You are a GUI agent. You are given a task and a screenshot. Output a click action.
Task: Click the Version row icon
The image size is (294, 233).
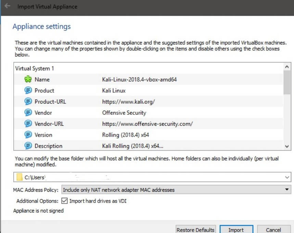[x=28, y=135]
